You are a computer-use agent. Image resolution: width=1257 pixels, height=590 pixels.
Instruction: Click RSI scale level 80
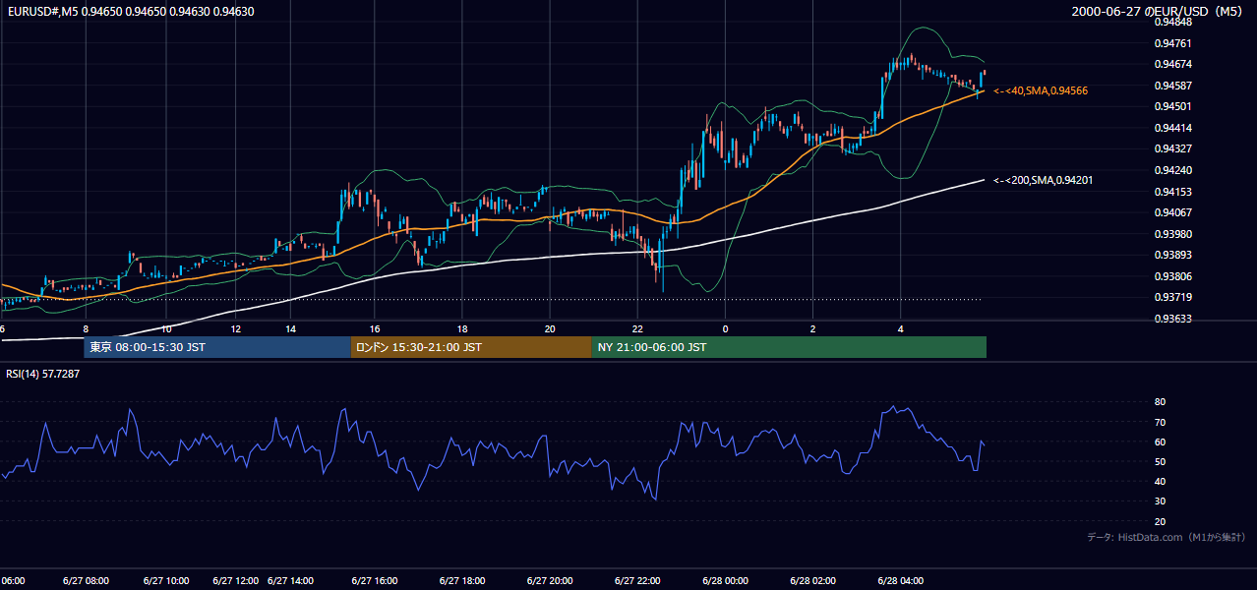pyautogui.click(x=1160, y=402)
